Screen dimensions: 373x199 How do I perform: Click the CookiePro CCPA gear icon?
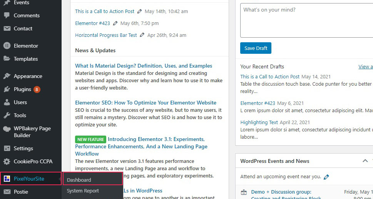7,161
